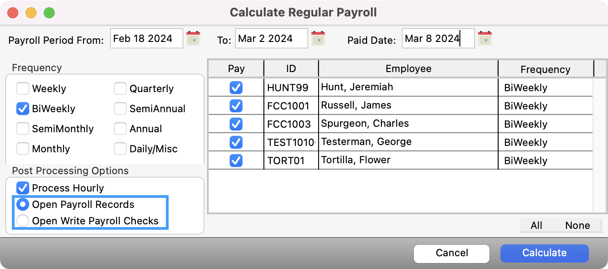Image resolution: width=608 pixels, height=269 pixels.
Task: Select the Spurgeon, Charles employee row
Action: (x=365, y=124)
